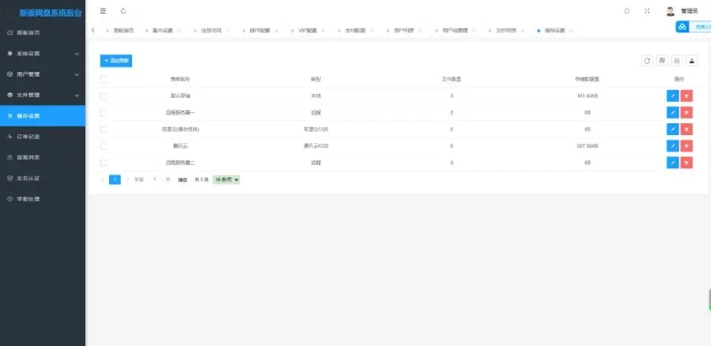Click the current page number 1 button
The height and width of the screenshot is (346, 711).
(115, 179)
